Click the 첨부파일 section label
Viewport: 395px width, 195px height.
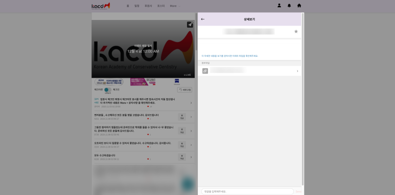pos(205,63)
